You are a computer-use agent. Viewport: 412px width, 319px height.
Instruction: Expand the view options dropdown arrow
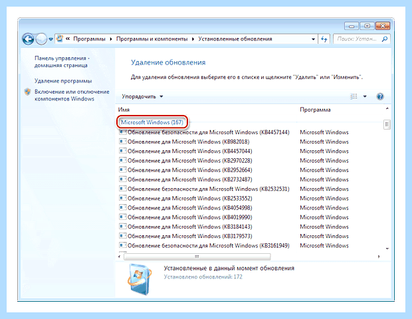click(365, 96)
